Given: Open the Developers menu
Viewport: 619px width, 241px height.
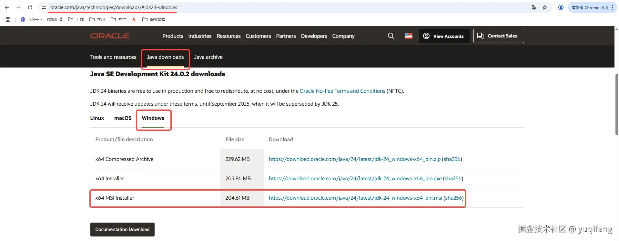Looking at the screenshot, I should (x=314, y=36).
